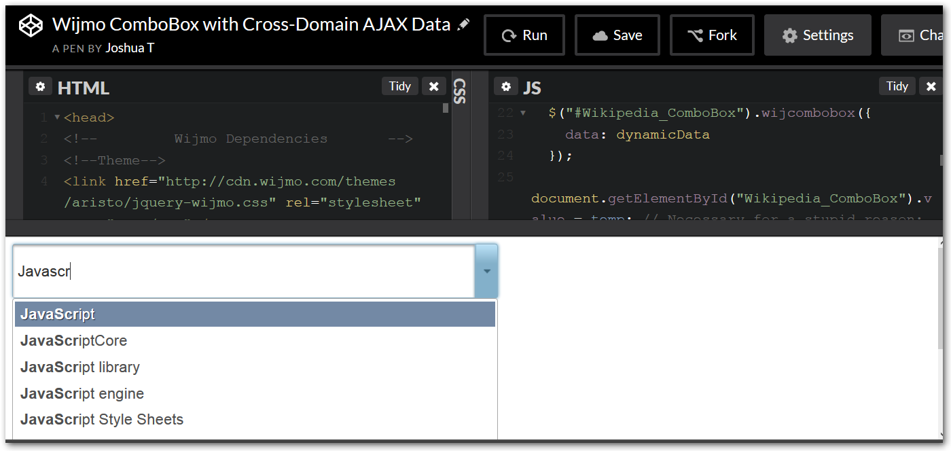Collapse JS line 22 fold arrow
The width and height of the screenshot is (951, 451).
(522, 113)
